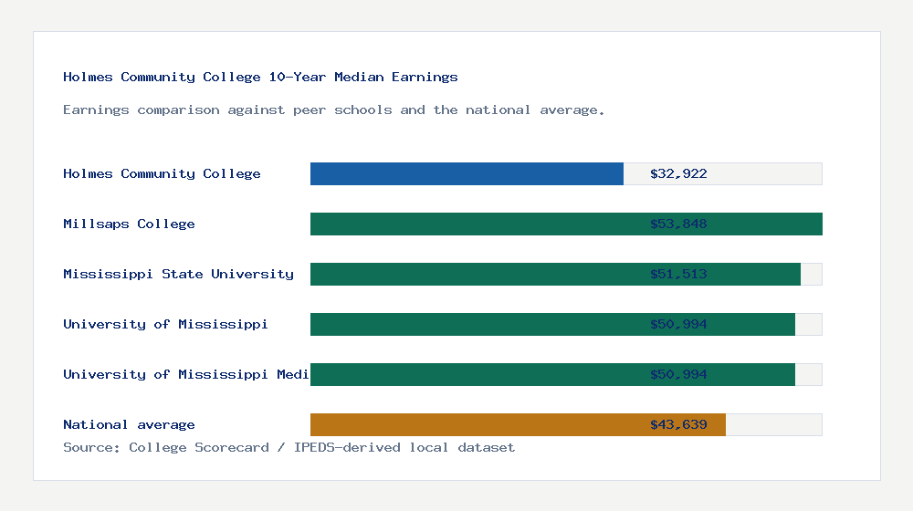Click the $32,922 value

coord(678,174)
